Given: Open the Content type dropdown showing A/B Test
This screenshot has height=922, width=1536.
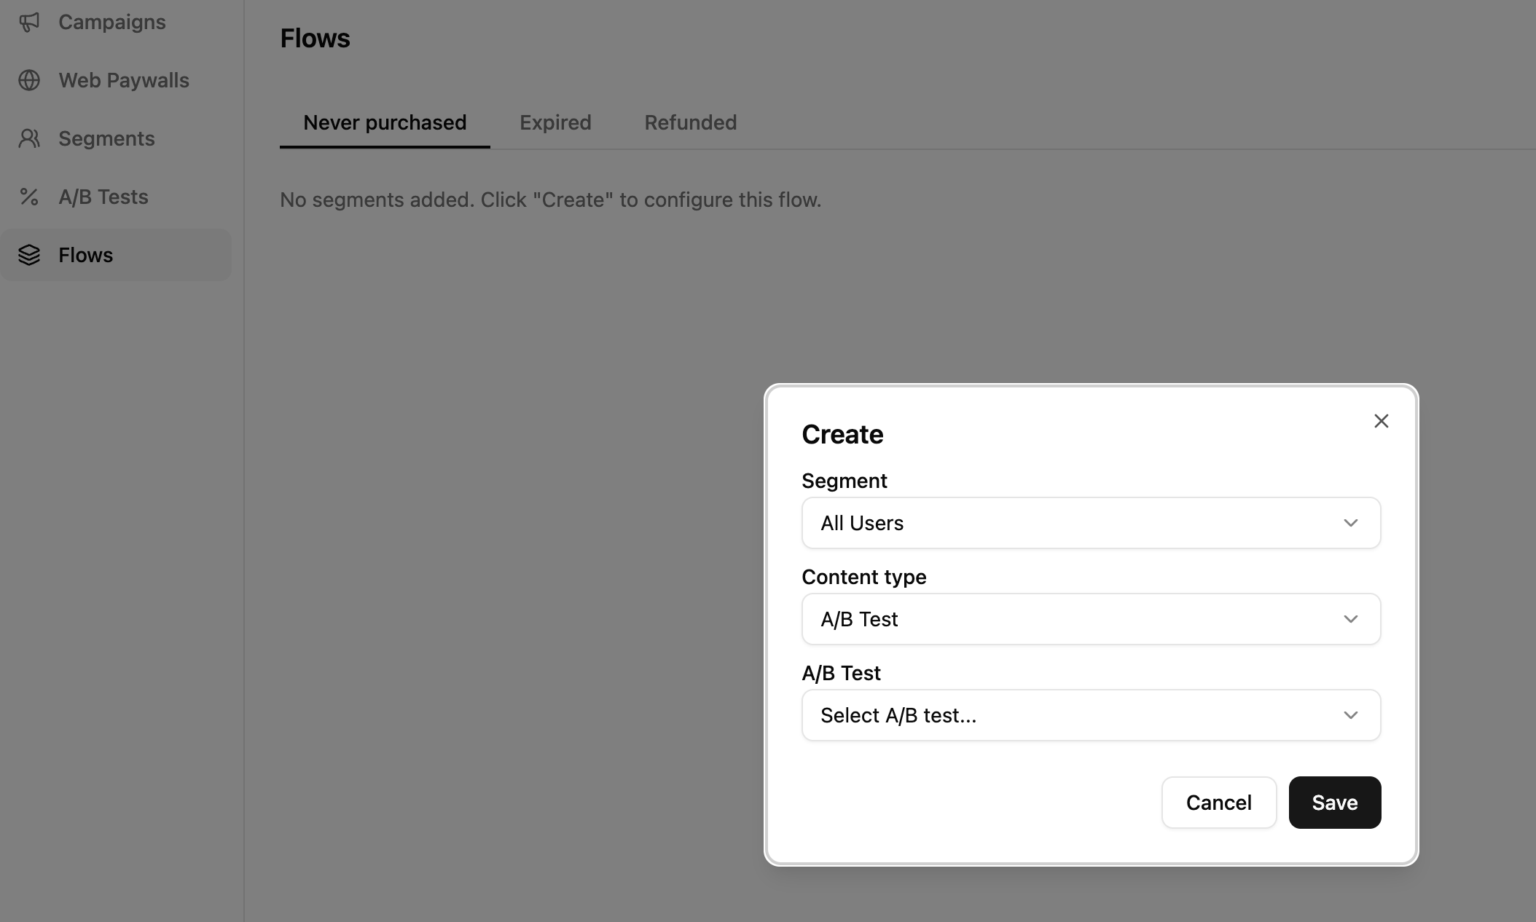Looking at the screenshot, I should (x=1091, y=619).
